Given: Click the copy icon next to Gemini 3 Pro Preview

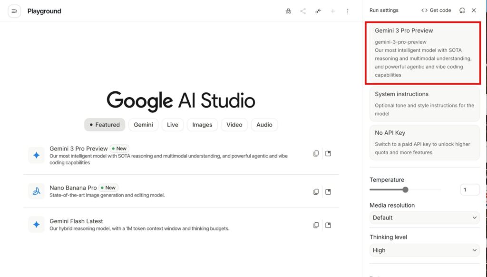Looking at the screenshot, I should pos(316,153).
